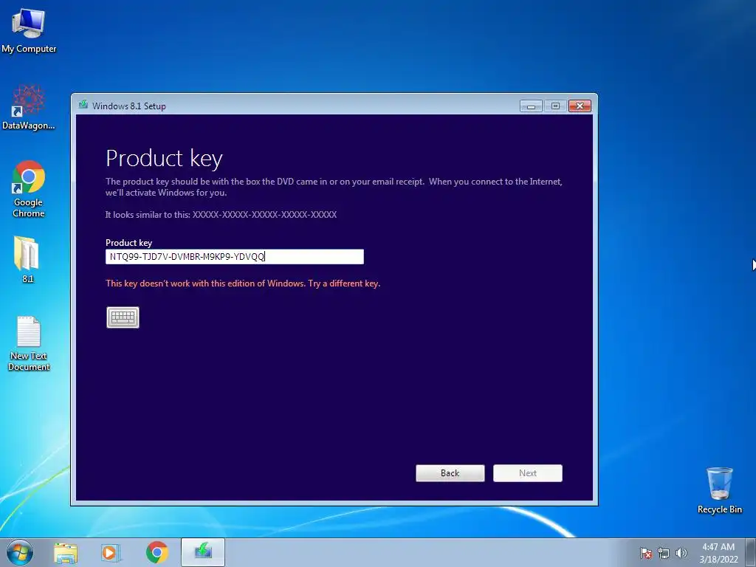Open My Computer desktop icon

(29, 30)
